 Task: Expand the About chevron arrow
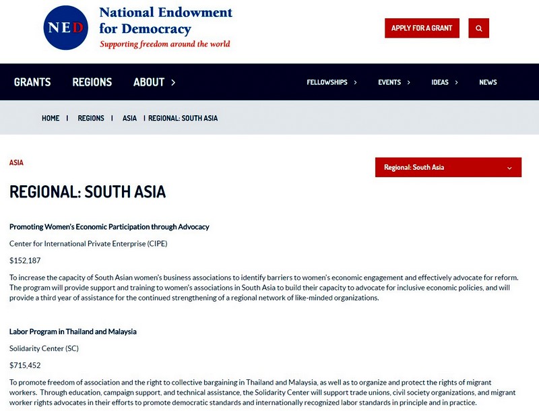click(173, 82)
